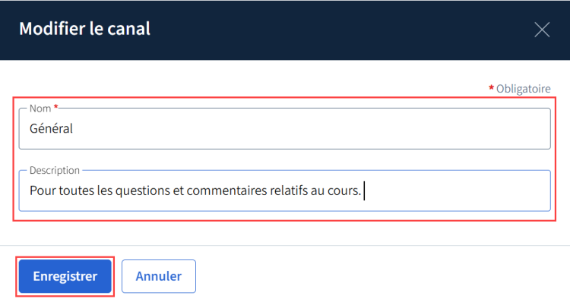
Task: Cancel editing with the Annuler button
Action: (159, 276)
